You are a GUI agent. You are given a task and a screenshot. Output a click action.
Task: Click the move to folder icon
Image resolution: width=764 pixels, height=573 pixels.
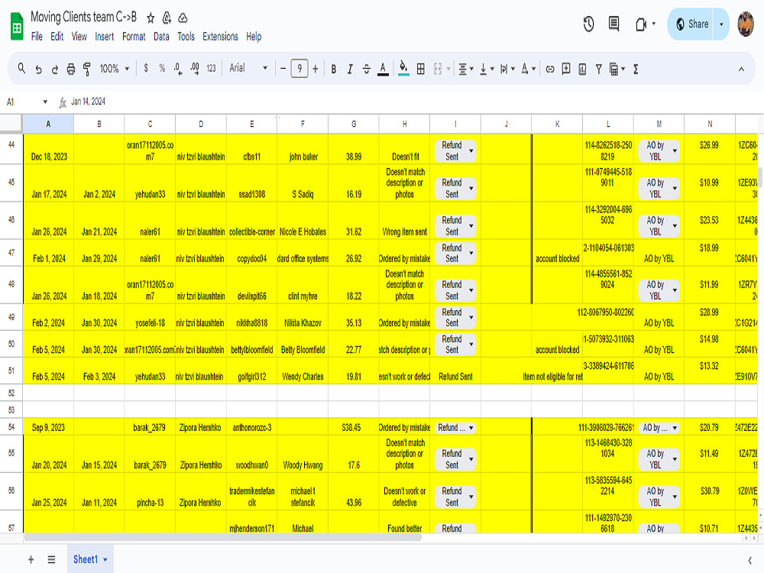pyautogui.click(x=167, y=18)
